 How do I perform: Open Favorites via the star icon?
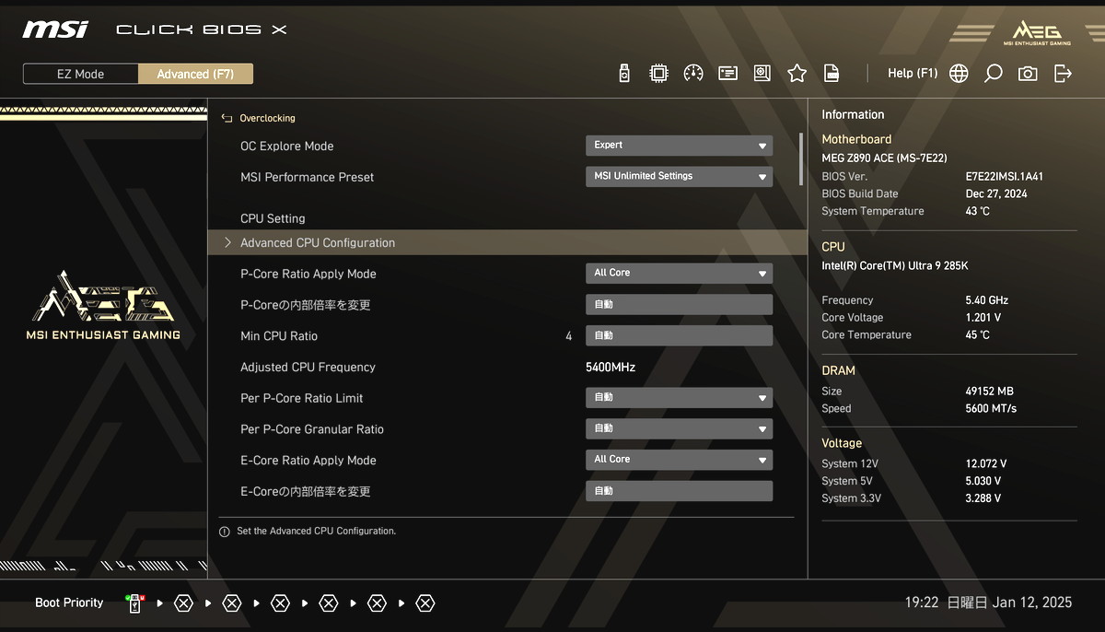click(797, 74)
